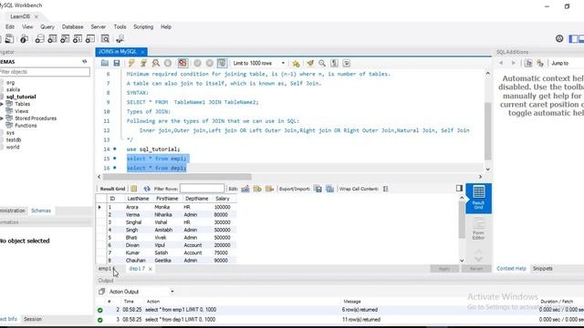The image size is (584, 328).
Task: Open the View menu
Action: [x=27, y=26]
